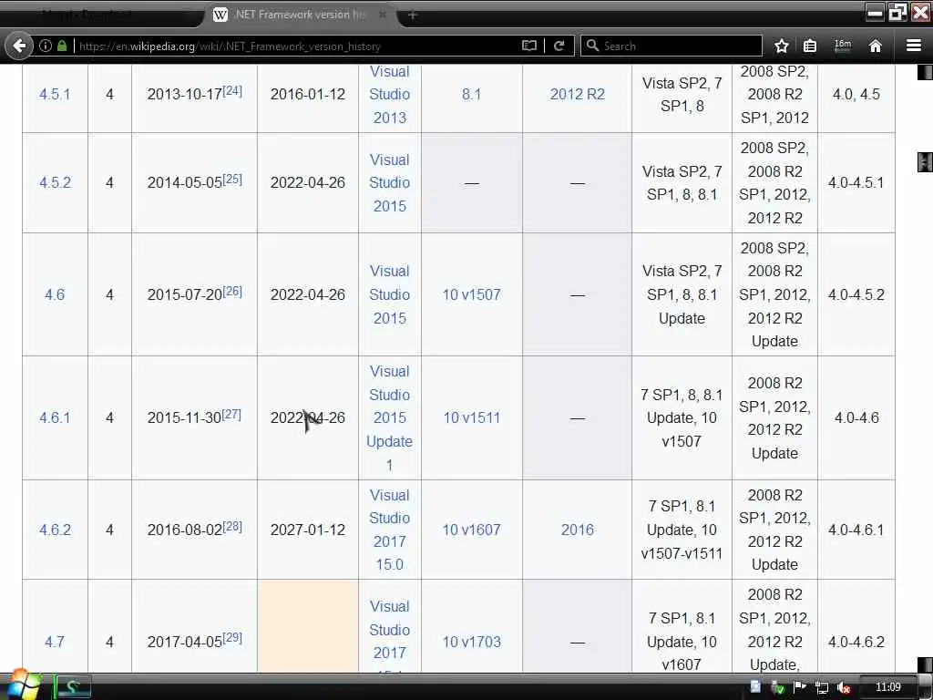Open the 4.6 version link

pos(54,294)
